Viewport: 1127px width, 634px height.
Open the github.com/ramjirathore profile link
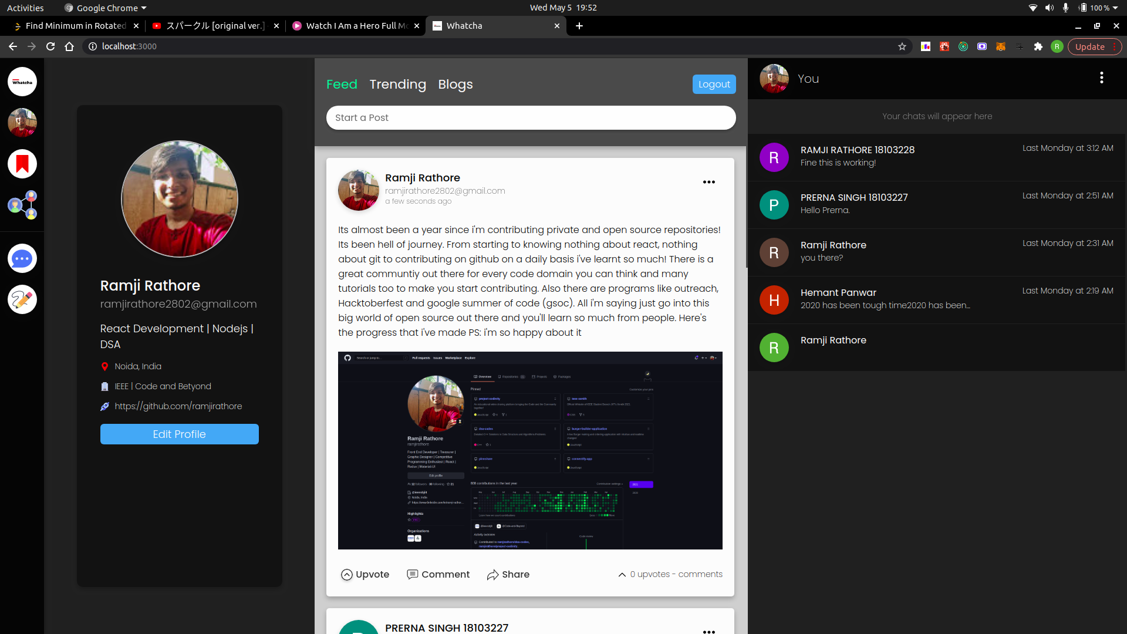tap(178, 406)
